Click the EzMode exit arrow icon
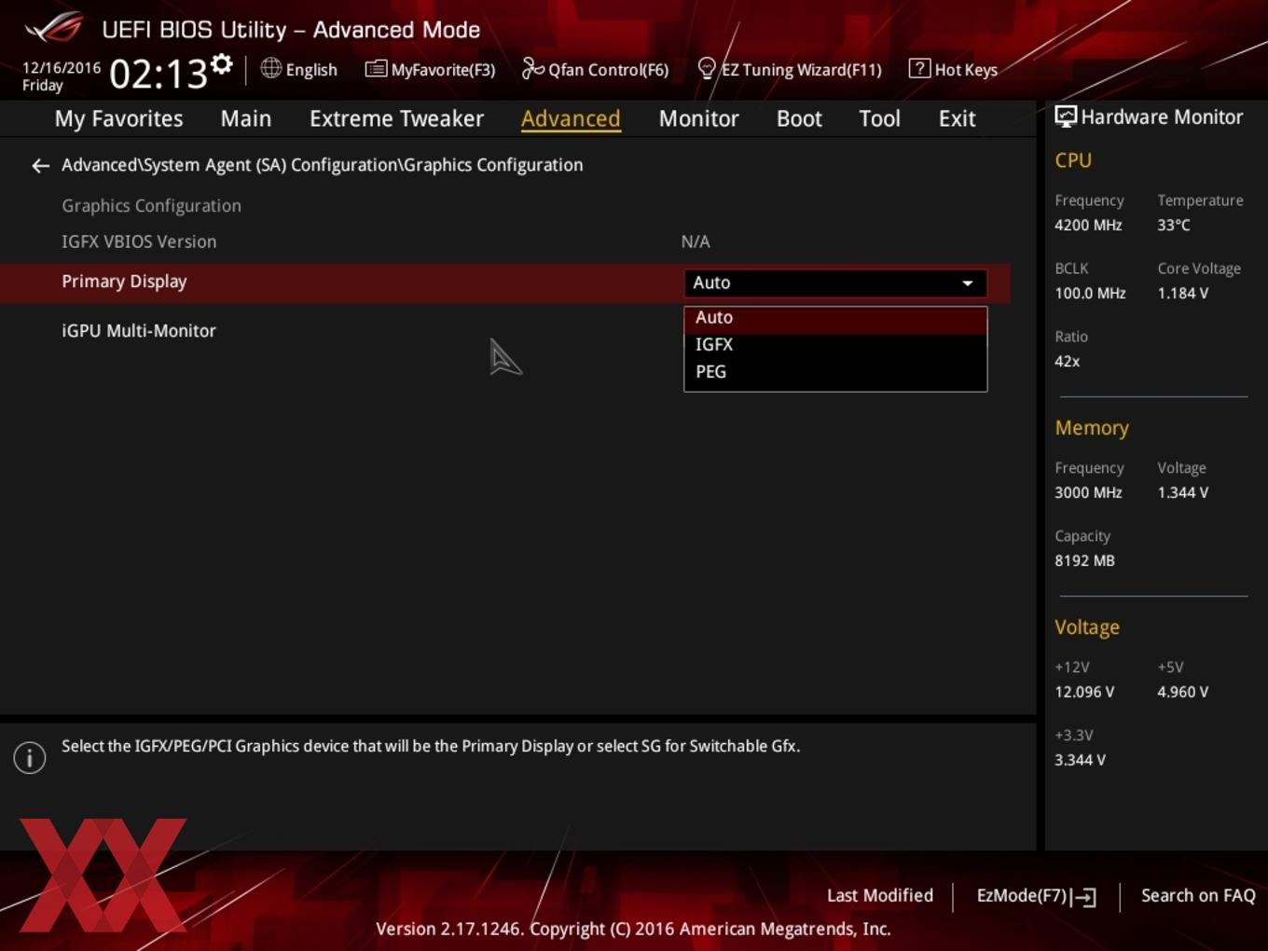Viewport: 1268px width, 951px height. coord(1084,897)
